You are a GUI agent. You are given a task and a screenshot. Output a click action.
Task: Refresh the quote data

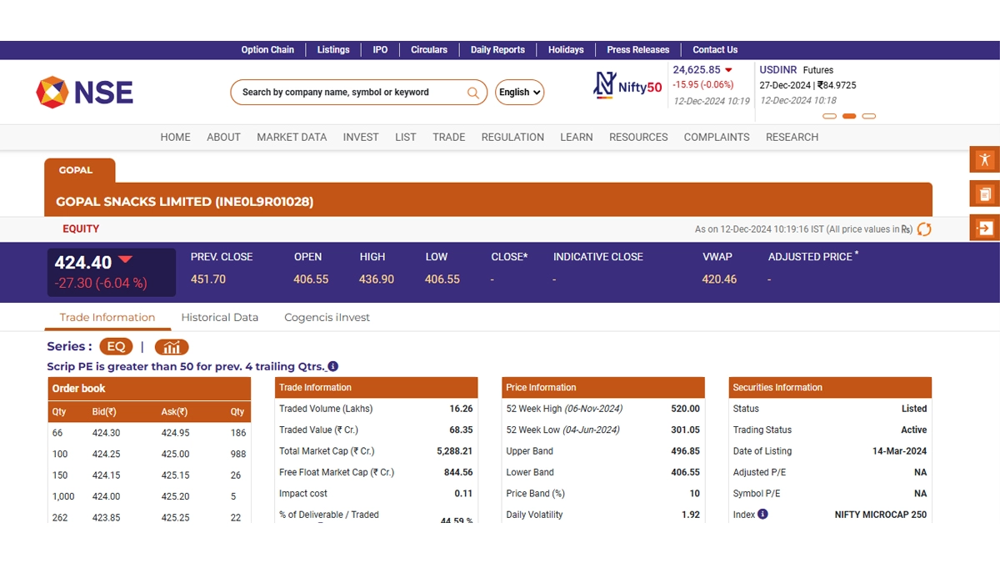[923, 229]
